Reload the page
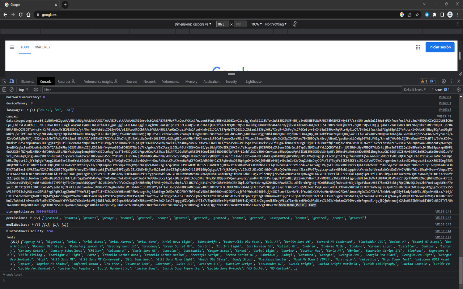Viewport: 463px width, 289px height. pyautogui.click(x=20, y=15)
